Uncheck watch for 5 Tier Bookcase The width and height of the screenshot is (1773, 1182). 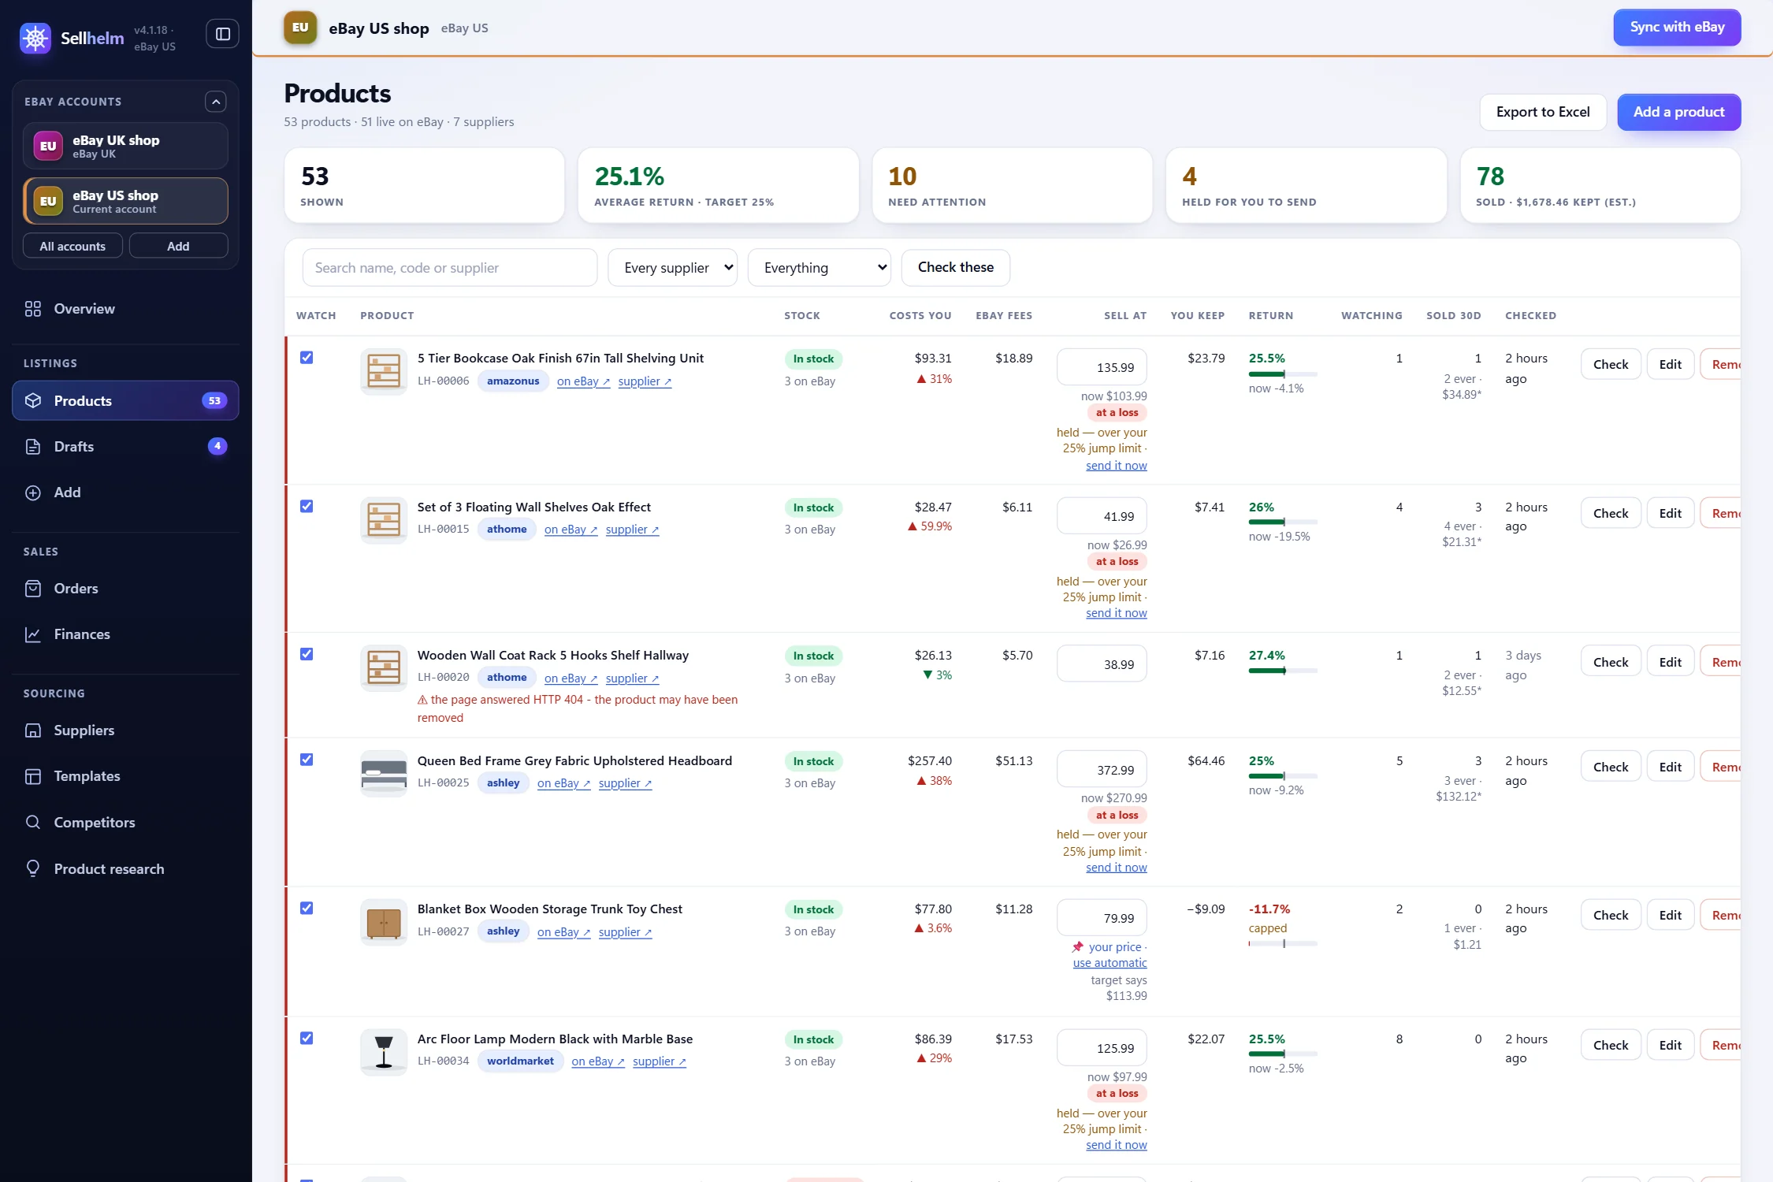pyautogui.click(x=307, y=358)
